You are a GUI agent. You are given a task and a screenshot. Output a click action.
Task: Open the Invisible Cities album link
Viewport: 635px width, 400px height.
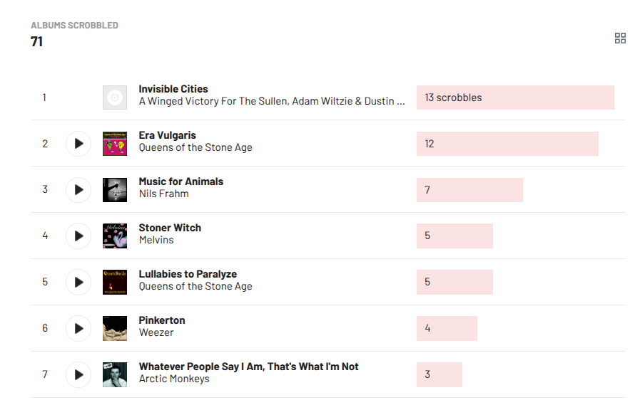(173, 89)
